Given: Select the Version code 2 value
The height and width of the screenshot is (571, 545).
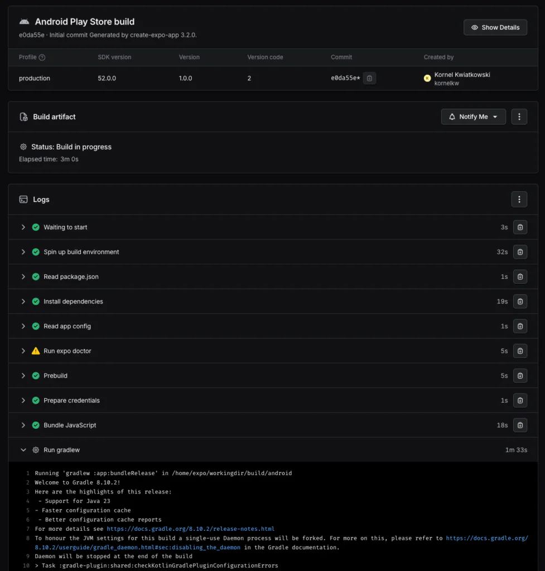Looking at the screenshot, I should pyautogui.click(x=249, y=78).
